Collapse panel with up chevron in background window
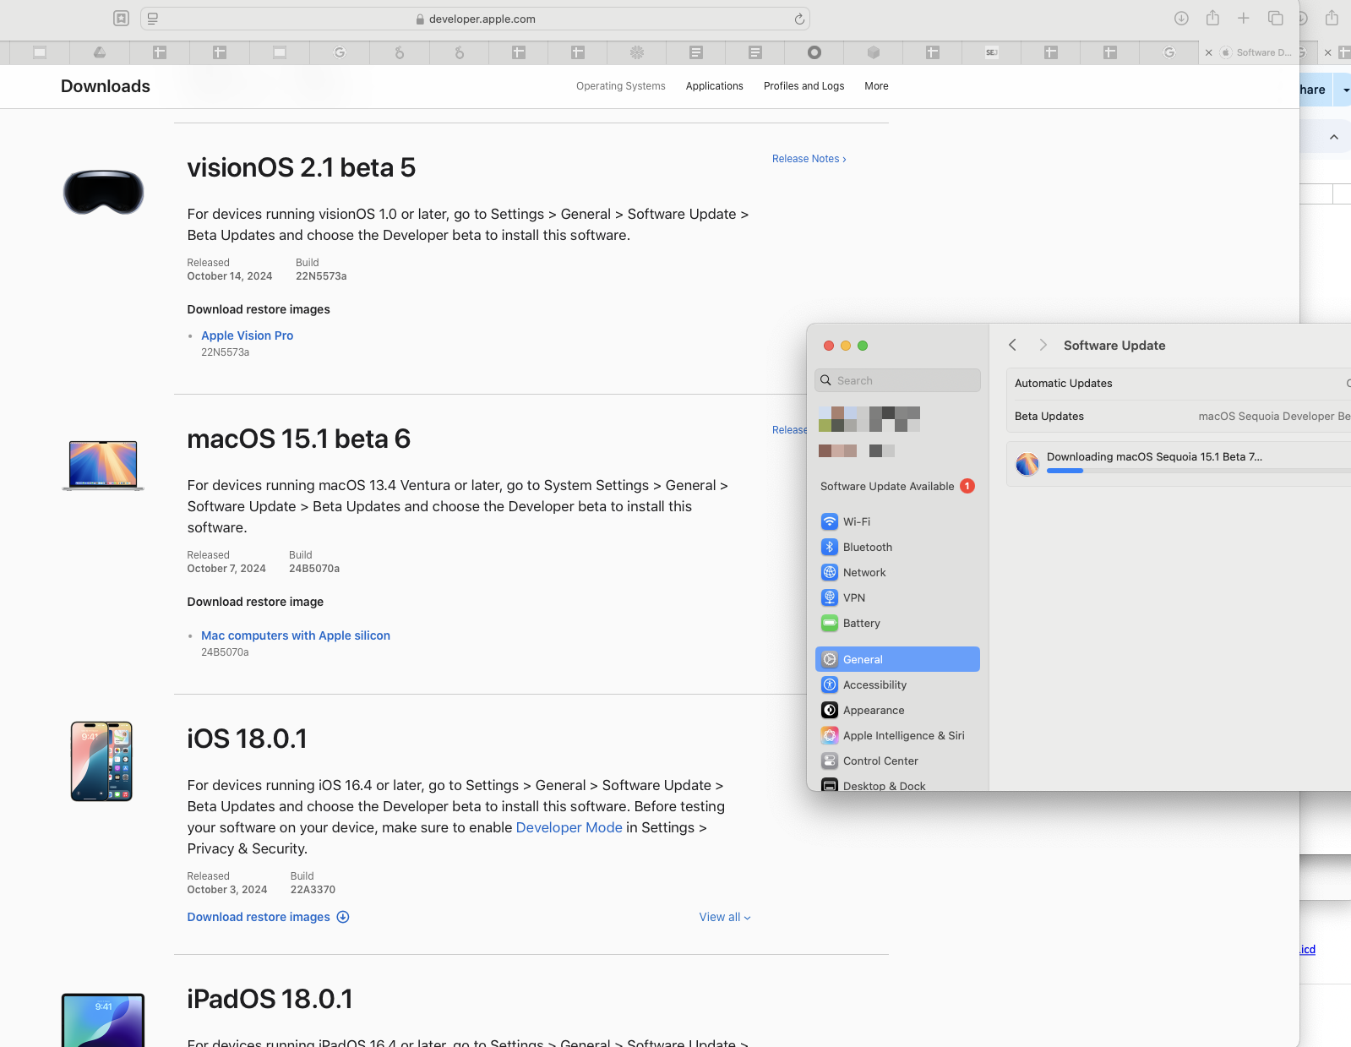The image size is (1351, 1047). coord(1334,137)
